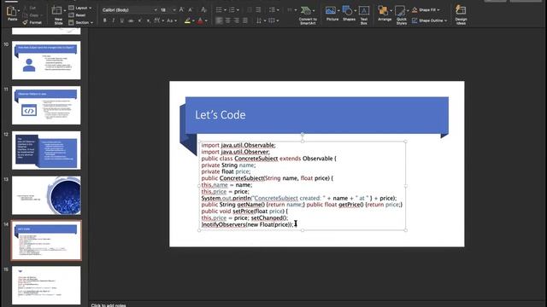547x307 pixels.
Task: Click the text 'private float price;'
Action: point(226,171)
